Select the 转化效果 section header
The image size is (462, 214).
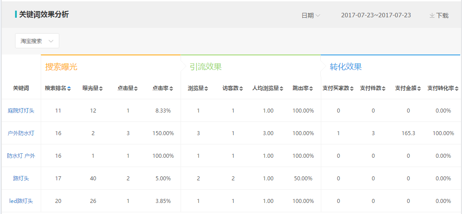(346, 67)
